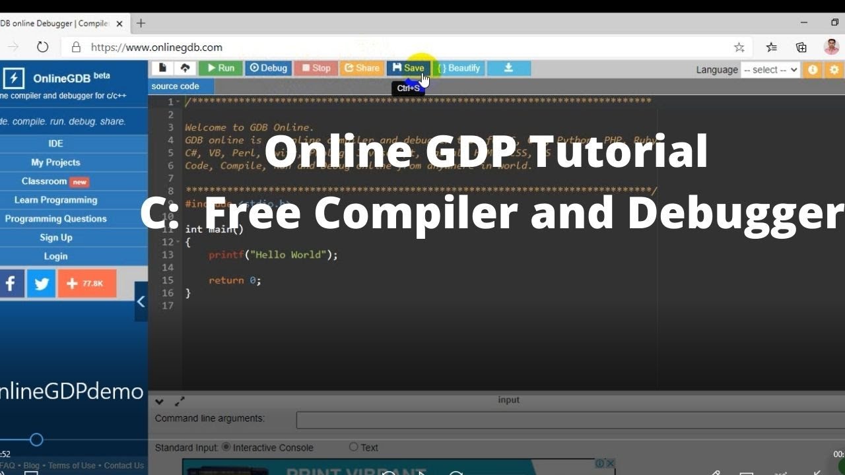Open Learn Programming in sidebar
Screen dimensions: 845x475
(x=55, y=200)
